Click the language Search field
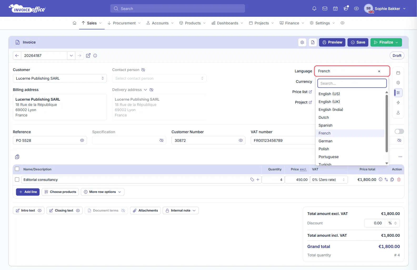 pos(352,83)
